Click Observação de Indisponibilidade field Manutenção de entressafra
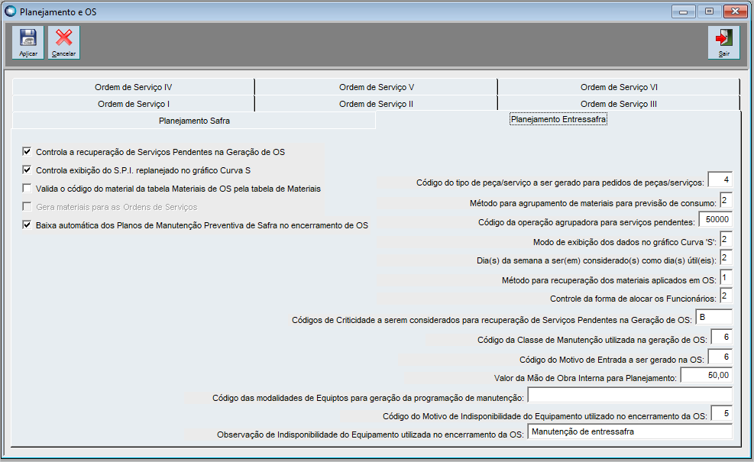The width and height of the screenshot is (754, 462). tap(630, 431)
